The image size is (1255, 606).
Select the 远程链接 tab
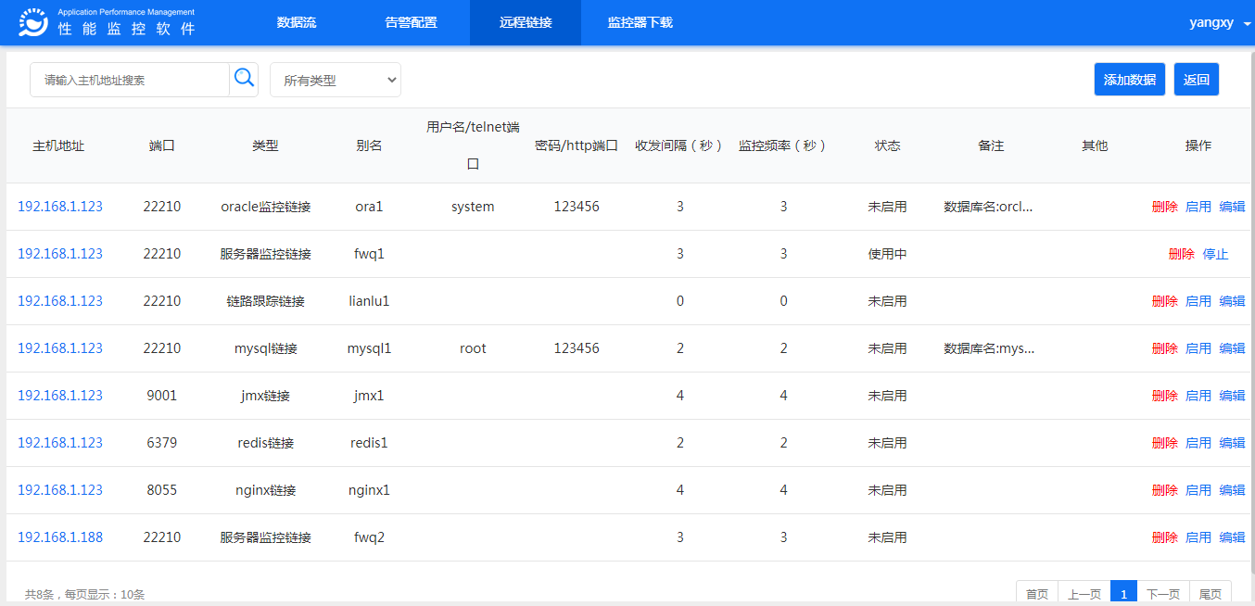[x=526, y=22]
